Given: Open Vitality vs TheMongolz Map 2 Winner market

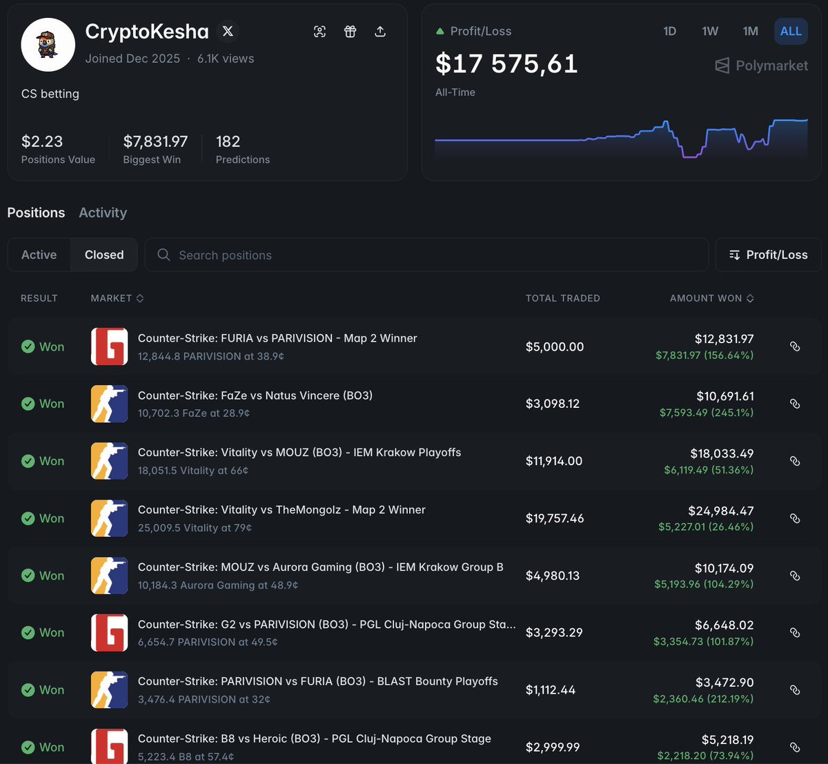Looking at the screenshot, I should coord(282,510).
